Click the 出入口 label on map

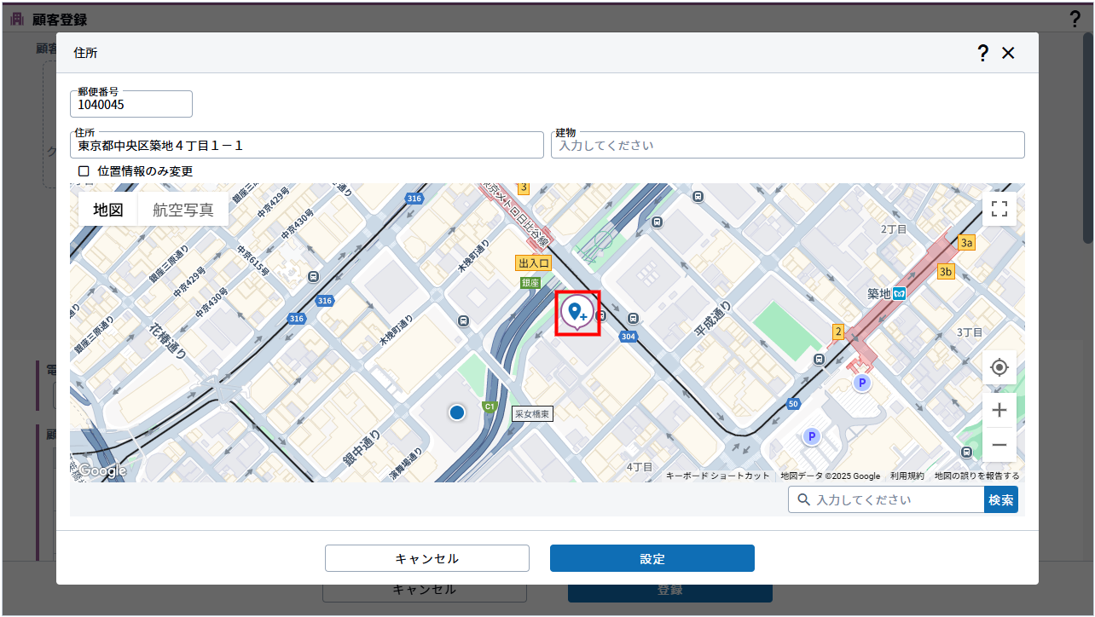[534, 263]
